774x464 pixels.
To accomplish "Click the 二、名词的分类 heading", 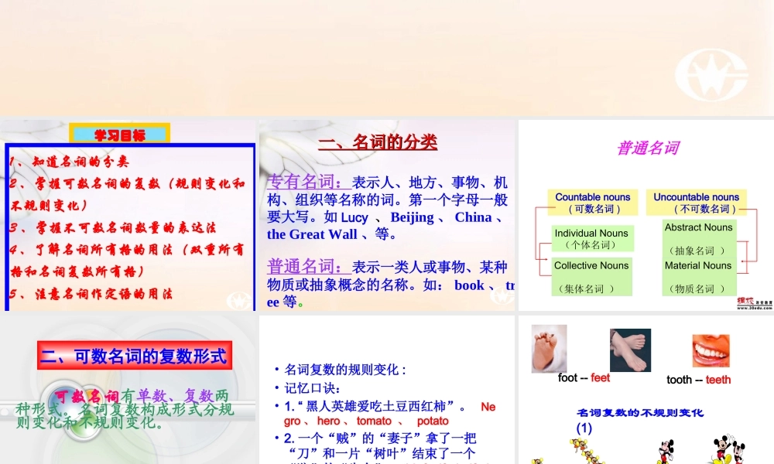I will [x=378, y=142].
